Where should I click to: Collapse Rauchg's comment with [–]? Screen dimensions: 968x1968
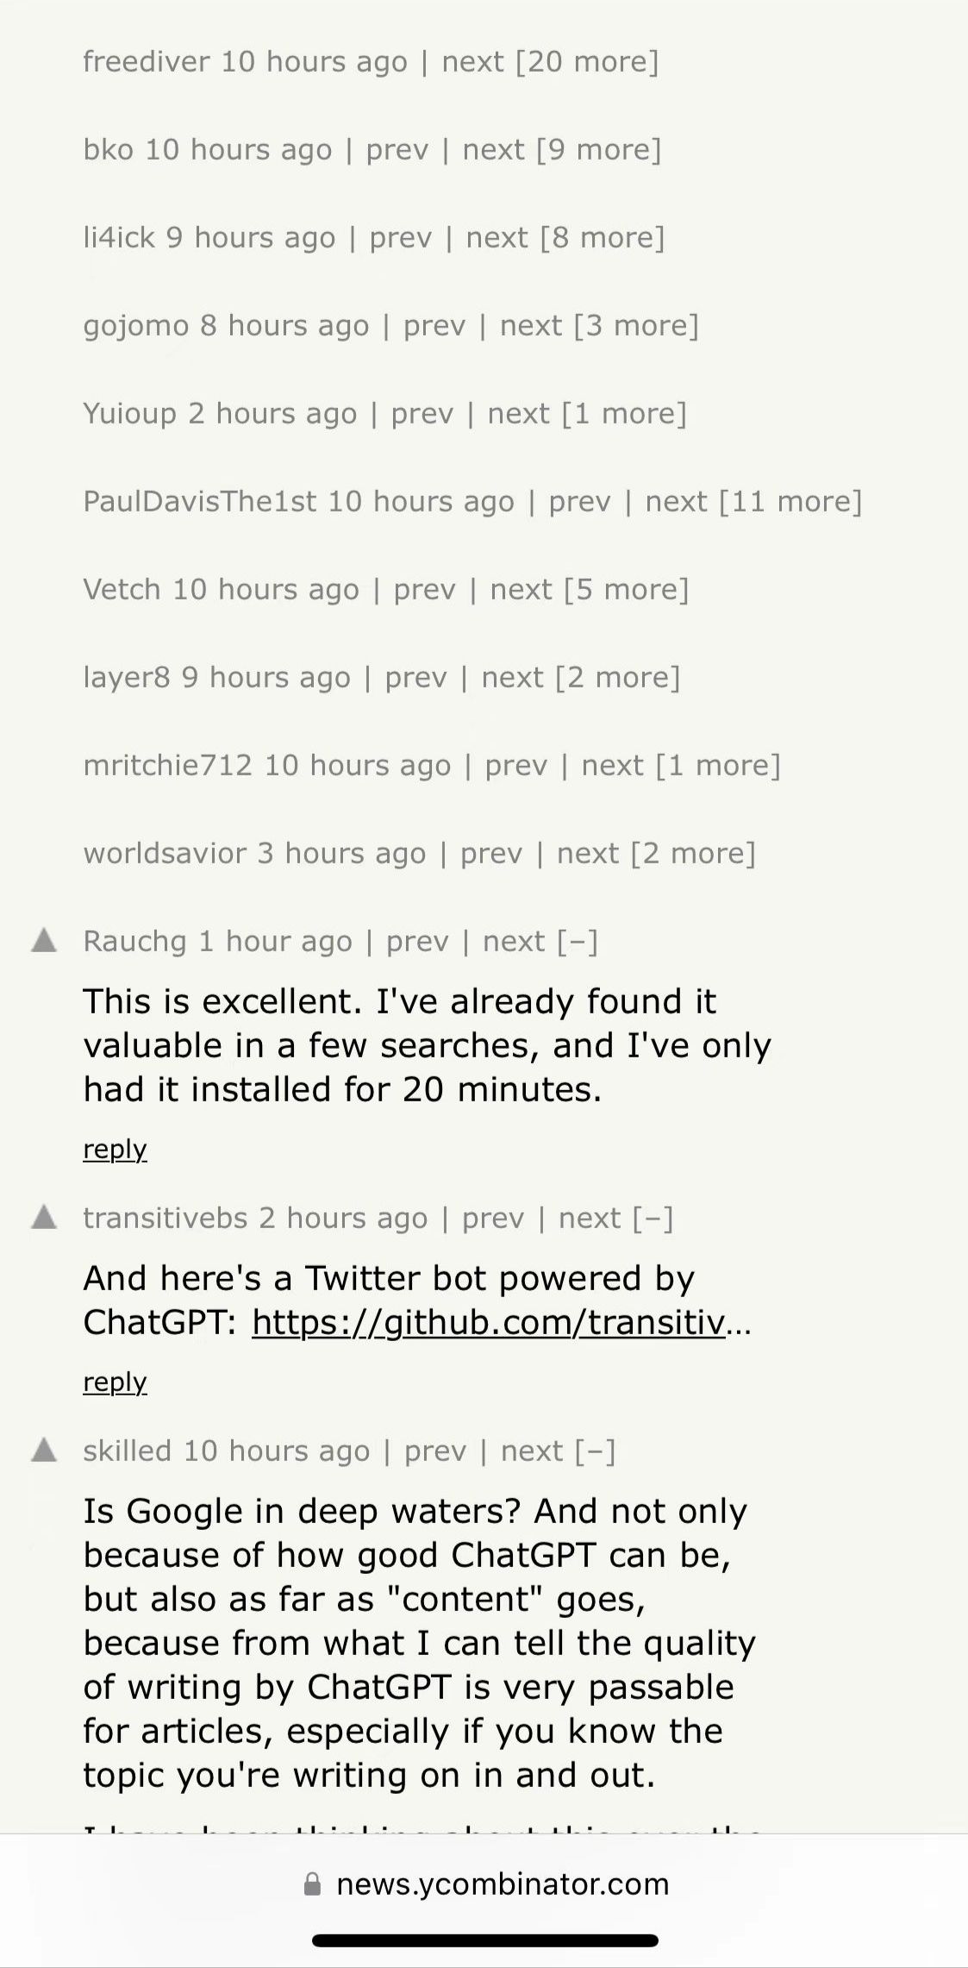(578, 942)
